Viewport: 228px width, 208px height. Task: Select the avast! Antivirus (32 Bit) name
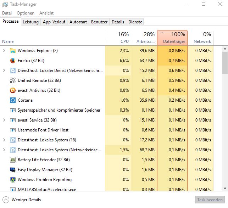[39, 90]
